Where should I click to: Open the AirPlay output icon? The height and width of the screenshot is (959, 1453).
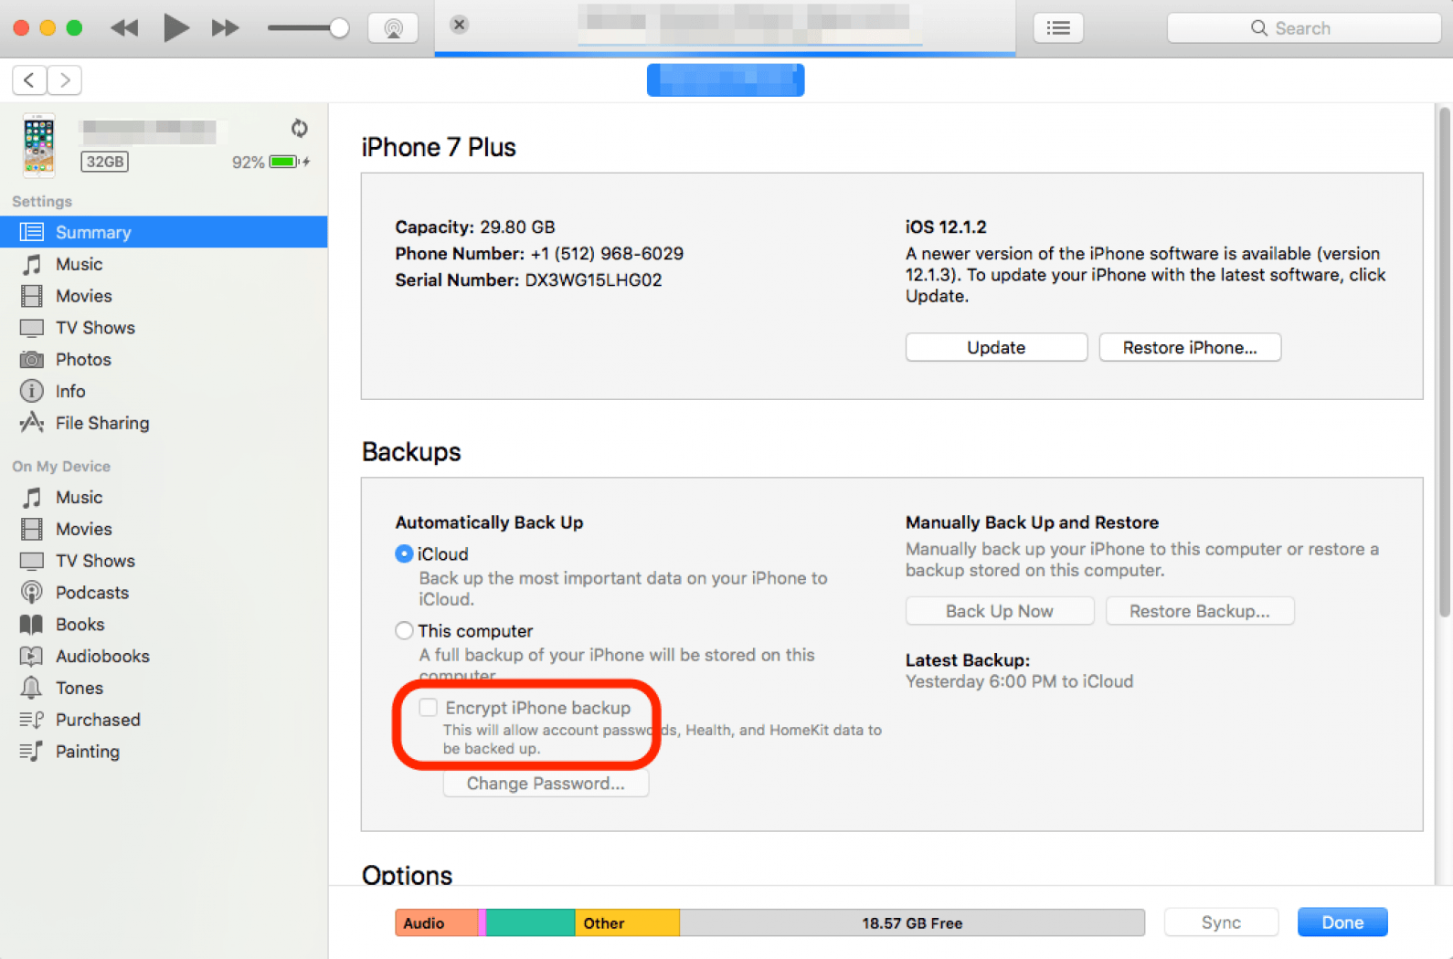[x=393, y=28]
